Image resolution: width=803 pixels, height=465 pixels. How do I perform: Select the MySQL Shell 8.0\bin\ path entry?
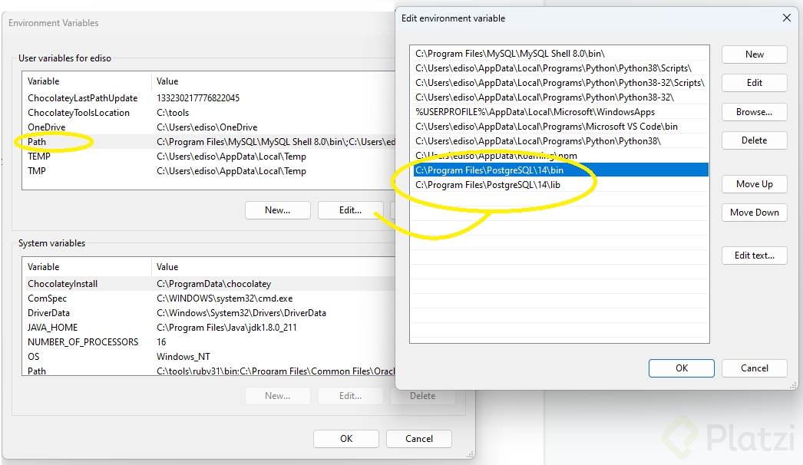[x=560, y=53]
